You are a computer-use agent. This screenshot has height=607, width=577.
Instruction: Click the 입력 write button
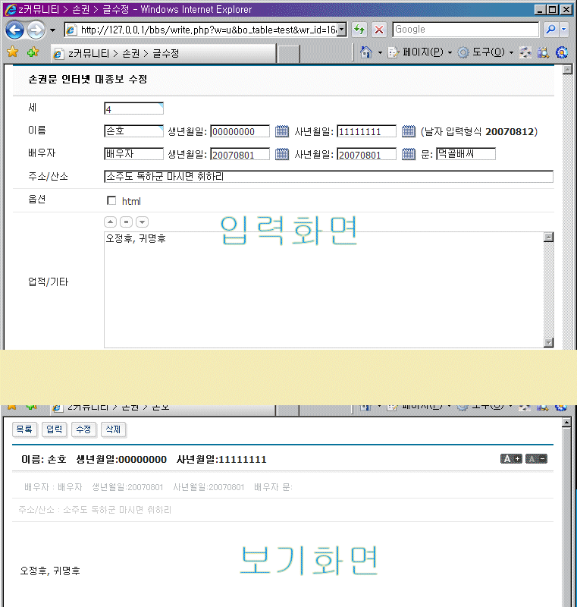coord(54,429)
